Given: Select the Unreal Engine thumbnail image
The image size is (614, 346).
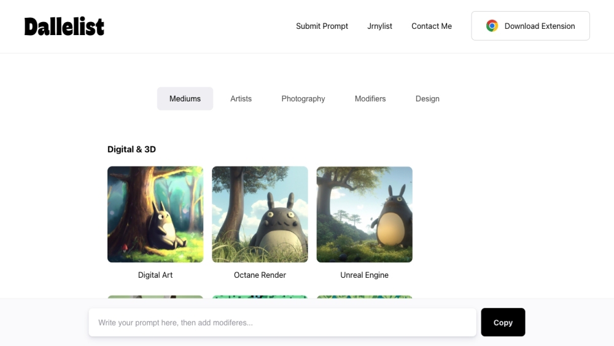Looking at the screenshot, I should [x=364, y=214].
